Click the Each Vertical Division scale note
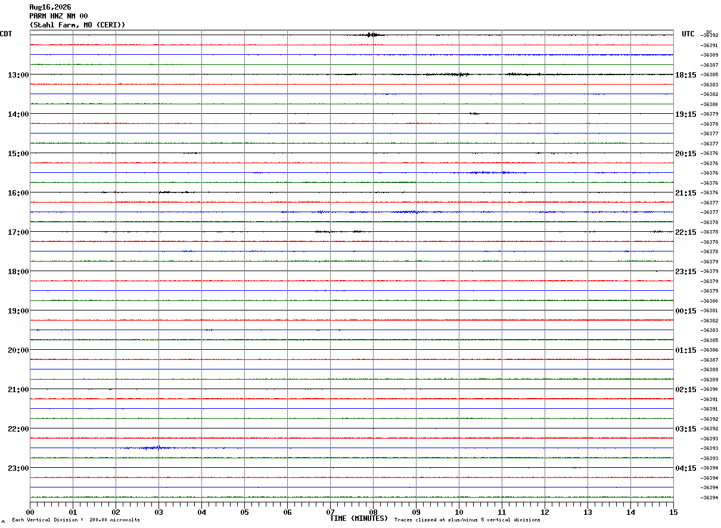The image size is (721, 528). coord(76,520)
